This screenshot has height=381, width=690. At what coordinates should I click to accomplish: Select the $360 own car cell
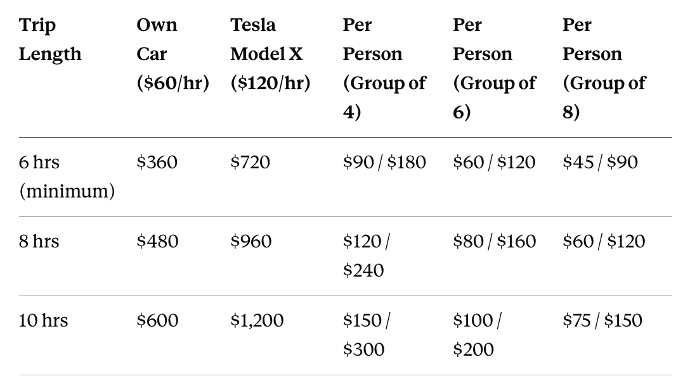(x=157, y=163)
